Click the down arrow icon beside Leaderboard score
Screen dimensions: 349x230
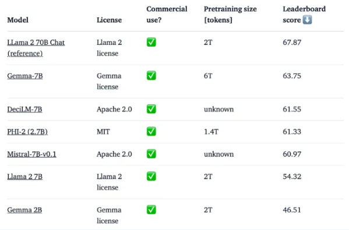308,20
